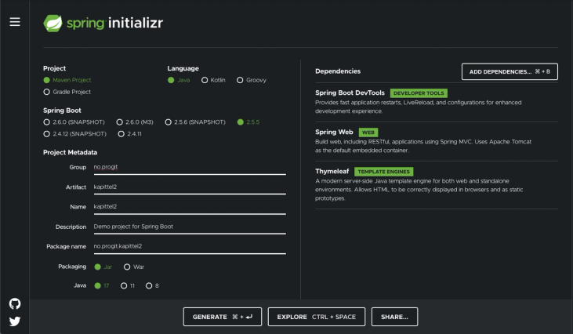Click the Developer Tools tag badge
The height and width of the screenshot is (334, 573).
[419, 93]
